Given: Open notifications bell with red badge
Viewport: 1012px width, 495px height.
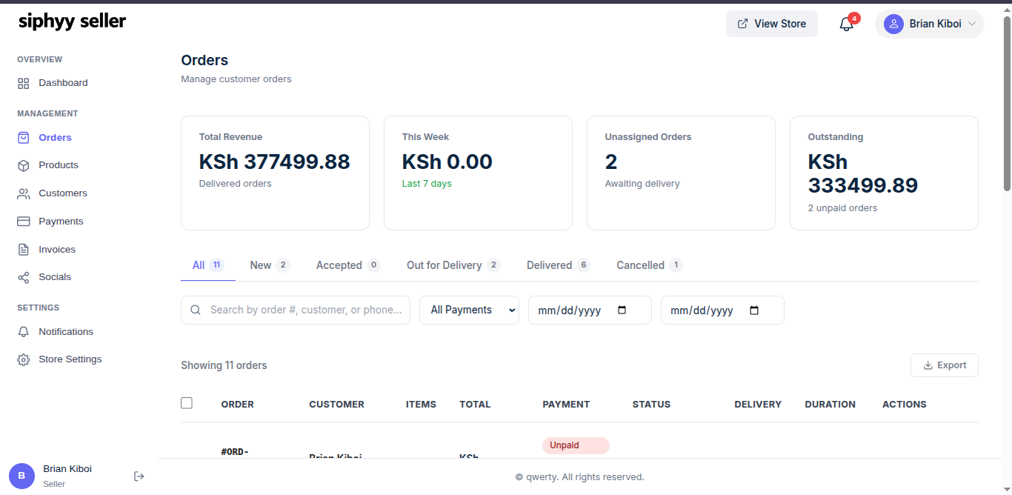Looking at the screenshot, I should pyautogui.click(x=847, y=24).
